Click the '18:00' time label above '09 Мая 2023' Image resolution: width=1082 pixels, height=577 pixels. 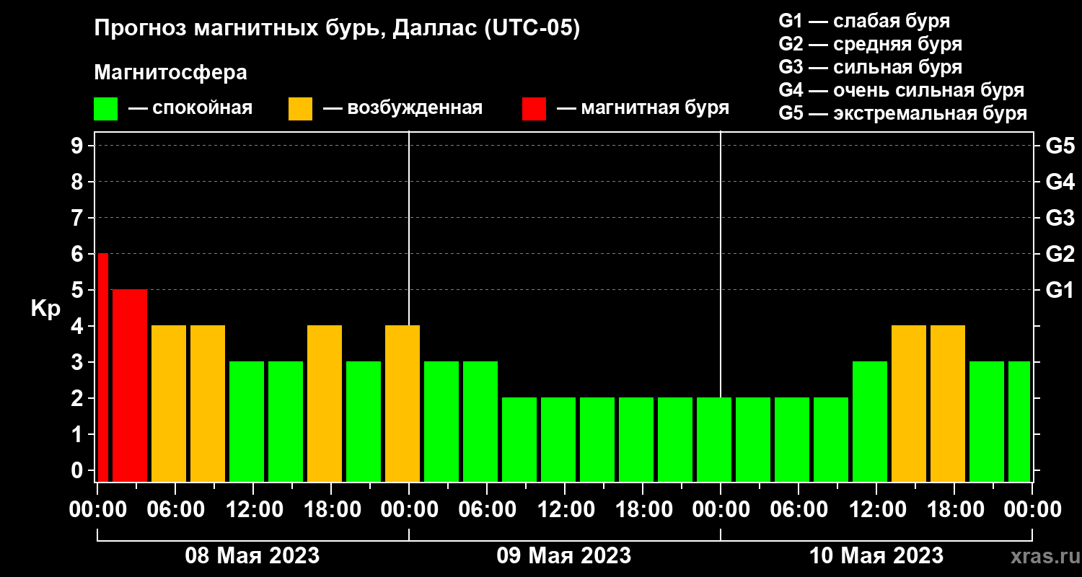(x=643, y=509)
